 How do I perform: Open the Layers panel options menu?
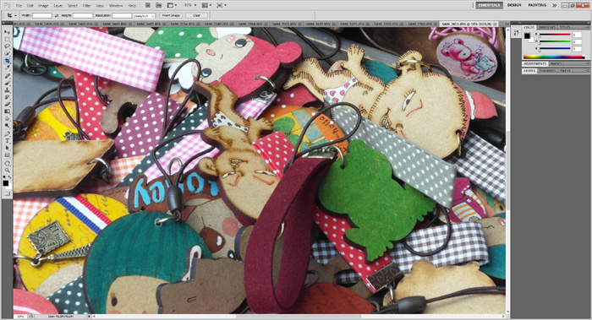(x=587, y=70)
